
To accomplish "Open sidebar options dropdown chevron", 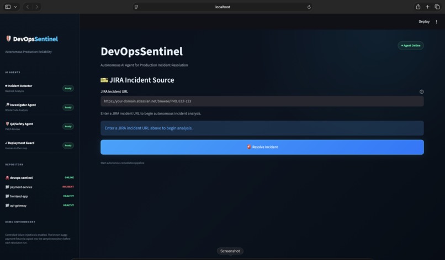I will click(x=15, y=7).
